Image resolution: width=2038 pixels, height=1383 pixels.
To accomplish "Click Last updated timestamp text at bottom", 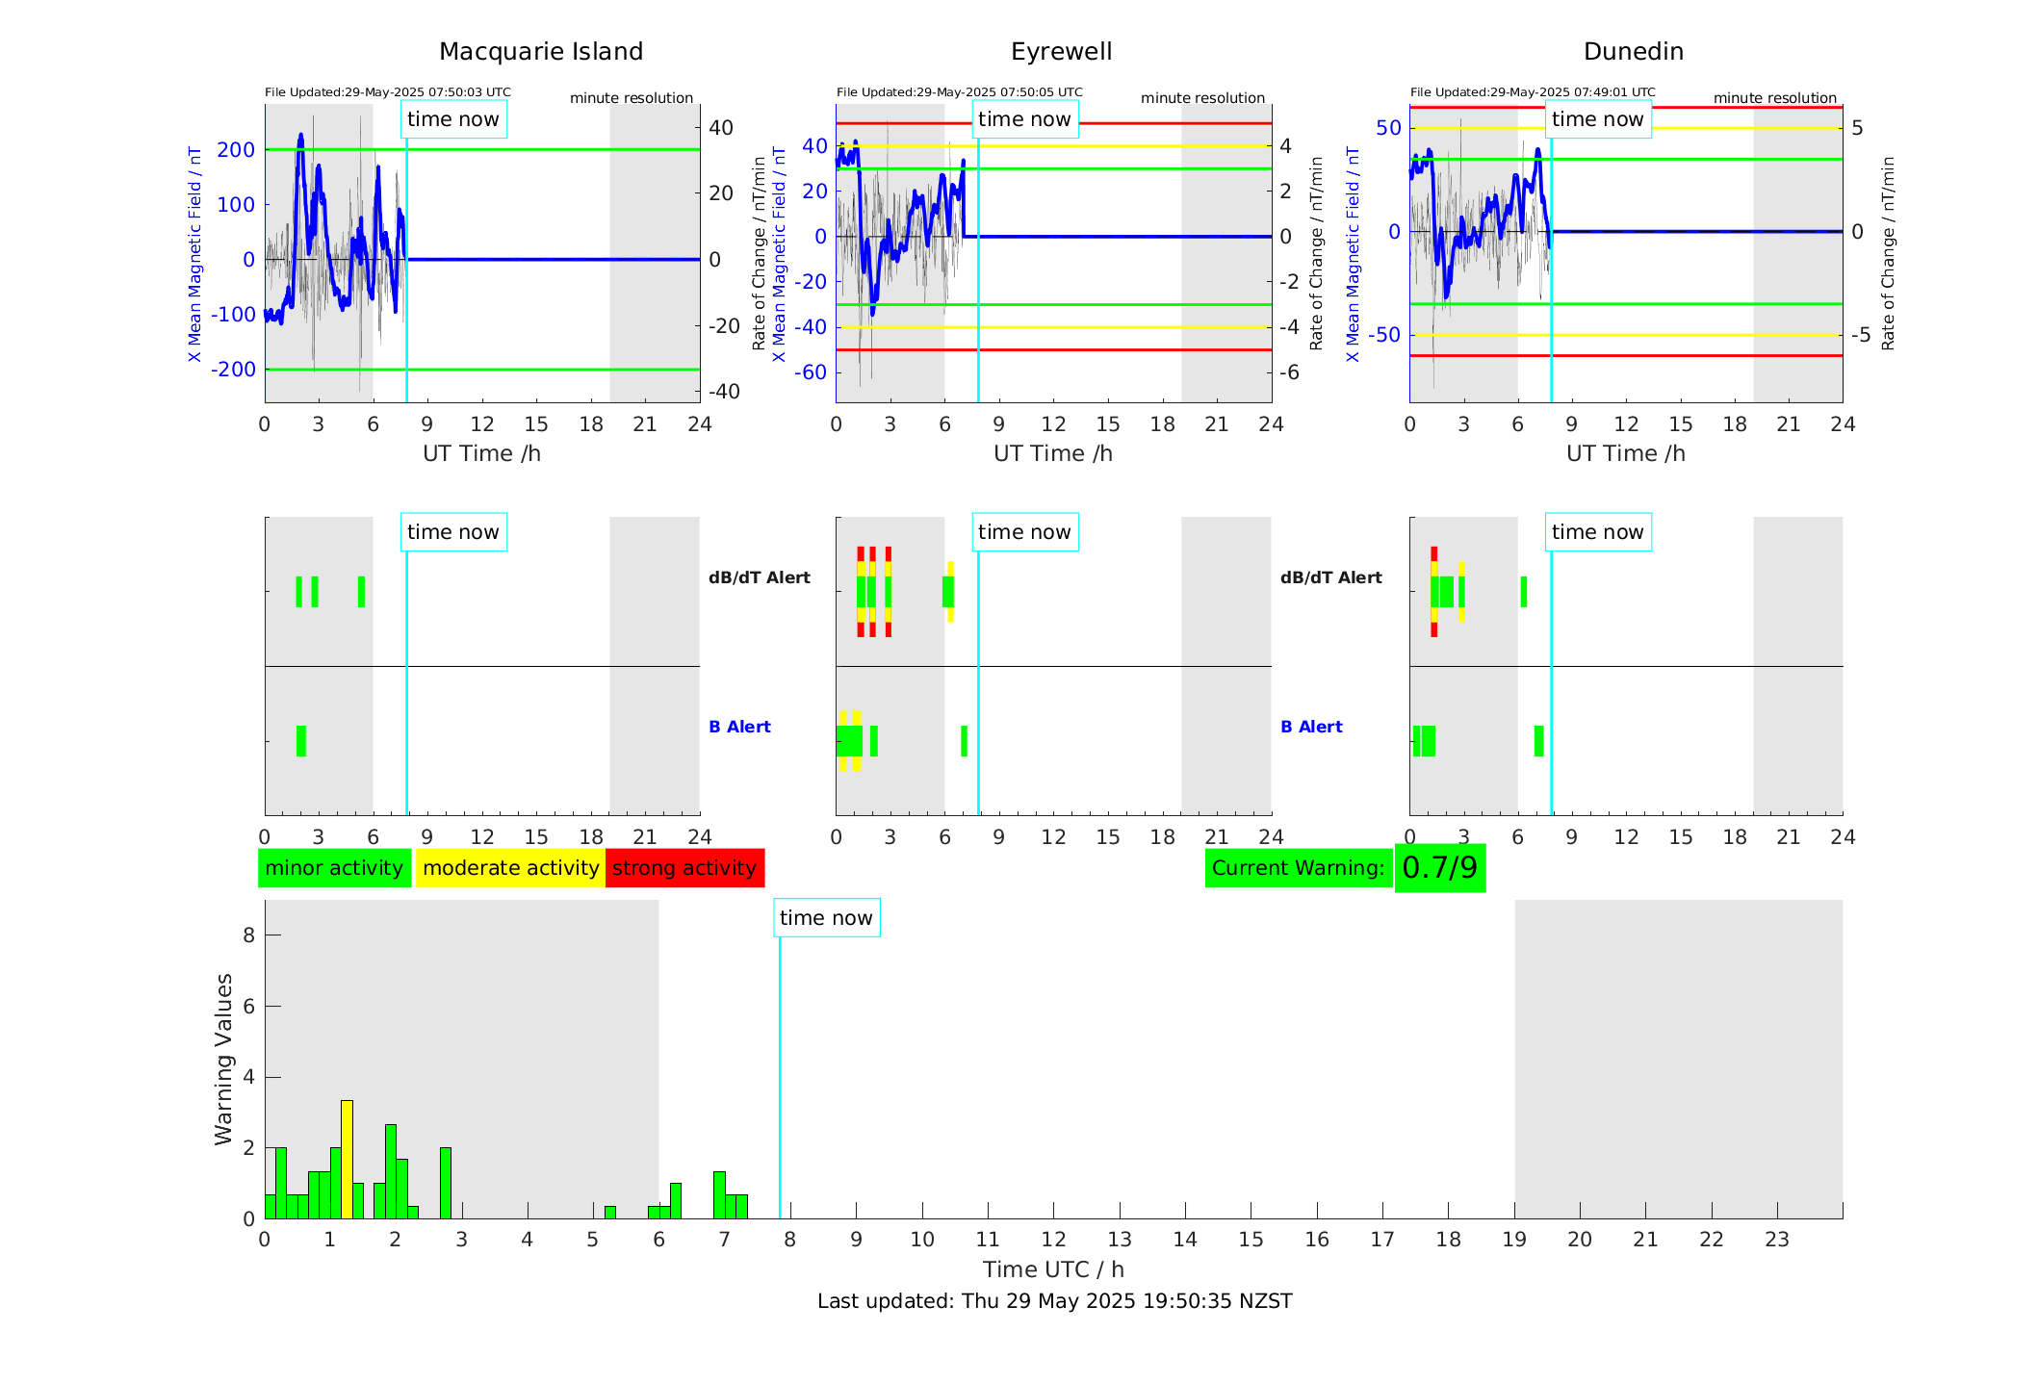I will point(1054,1301).
